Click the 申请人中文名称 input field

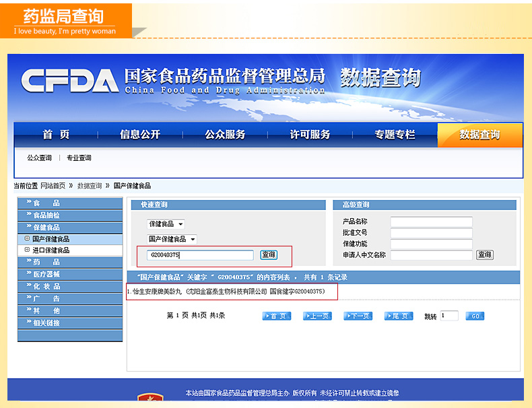431,255
